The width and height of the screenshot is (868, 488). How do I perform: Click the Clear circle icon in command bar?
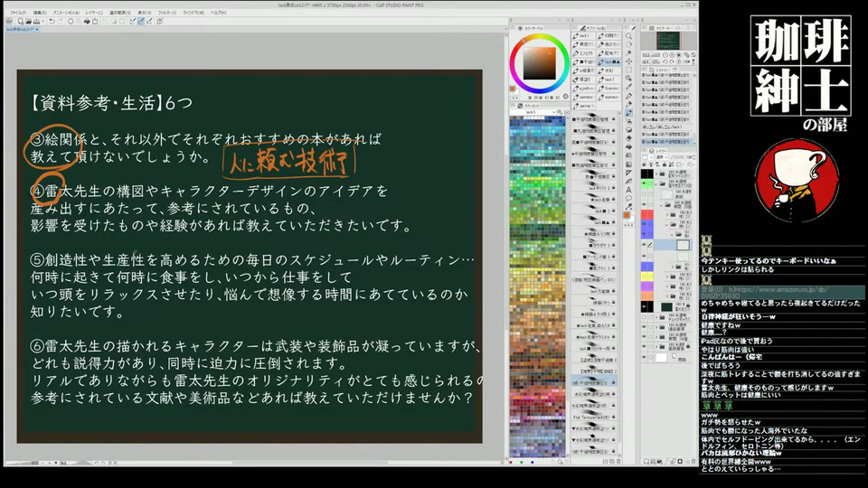(71, 21)
